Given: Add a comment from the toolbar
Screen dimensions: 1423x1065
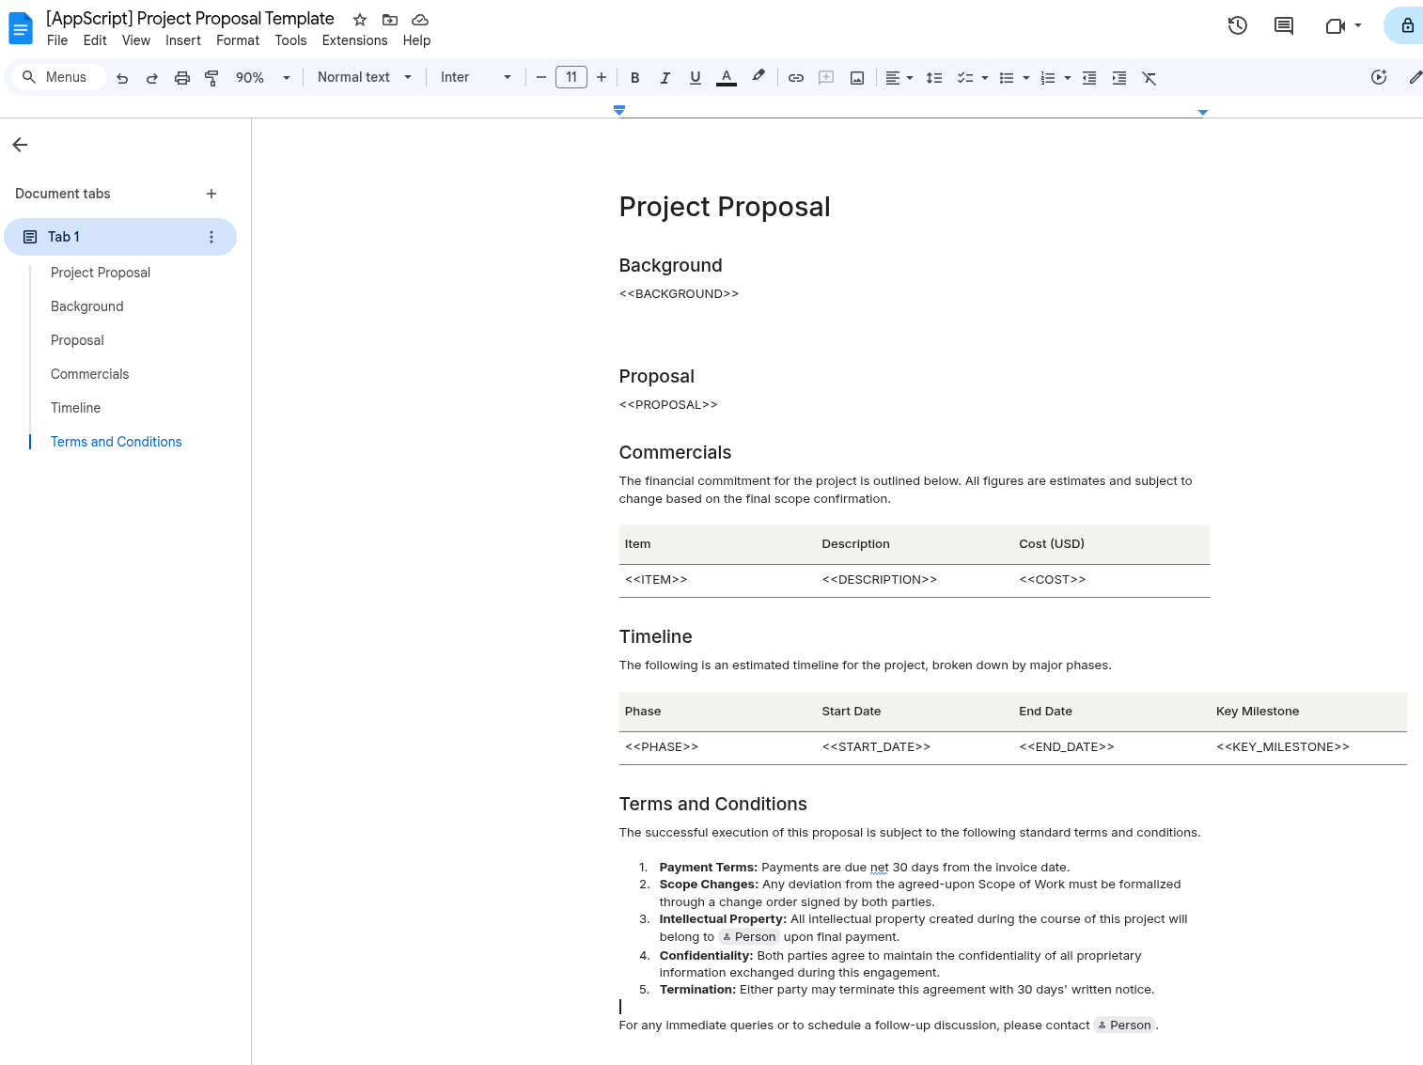Looking at the screenshot, I should (826, 78).
